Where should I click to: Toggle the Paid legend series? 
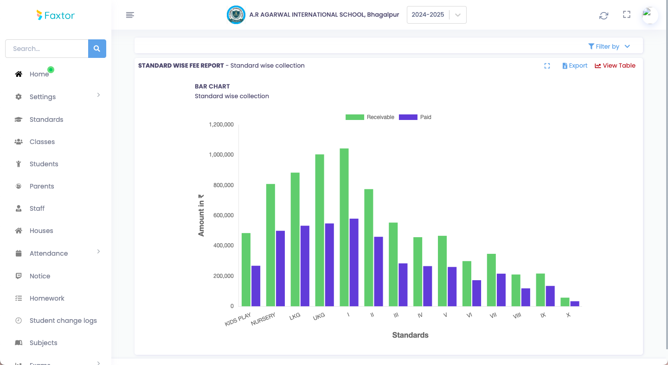(x=415, y=117)
